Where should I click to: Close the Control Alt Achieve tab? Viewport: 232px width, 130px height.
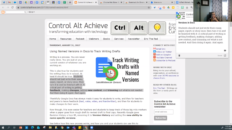(96, 2)
